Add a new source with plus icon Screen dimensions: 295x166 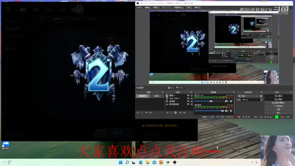tap(167, 113)
